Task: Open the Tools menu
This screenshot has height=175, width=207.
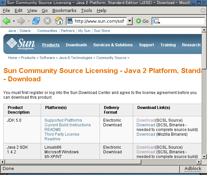Action: pyautogui.click(x=86, y=11)
